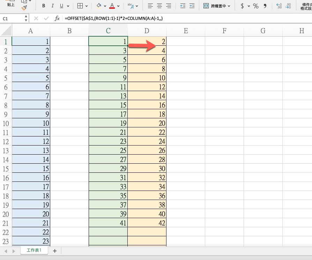The width and height of the screenshot is (312, 260).
Task: Click the insert function fx icon
Action: click(x=57, y=18)
